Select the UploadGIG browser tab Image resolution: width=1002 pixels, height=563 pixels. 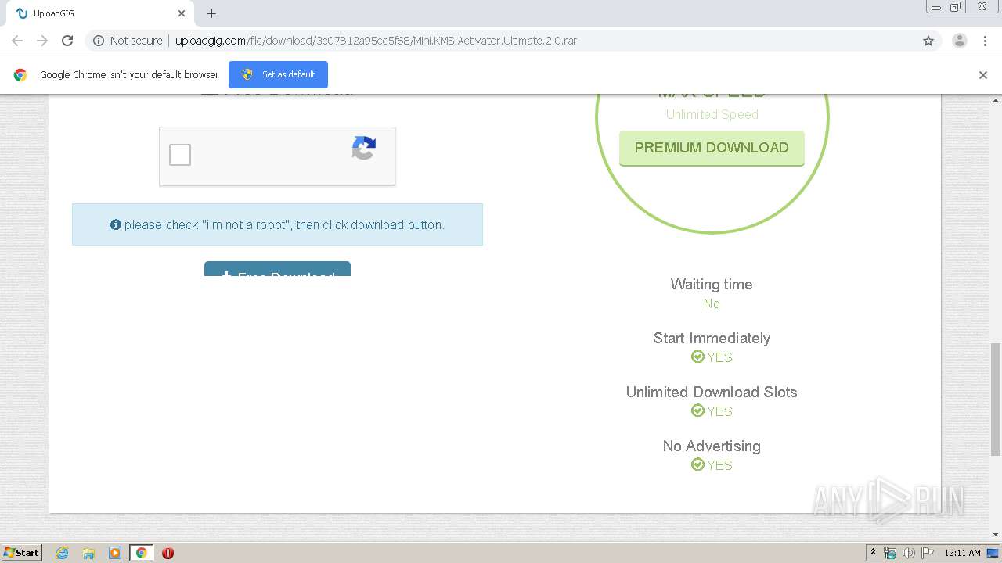pyautogui.click(x=99, y=13)
